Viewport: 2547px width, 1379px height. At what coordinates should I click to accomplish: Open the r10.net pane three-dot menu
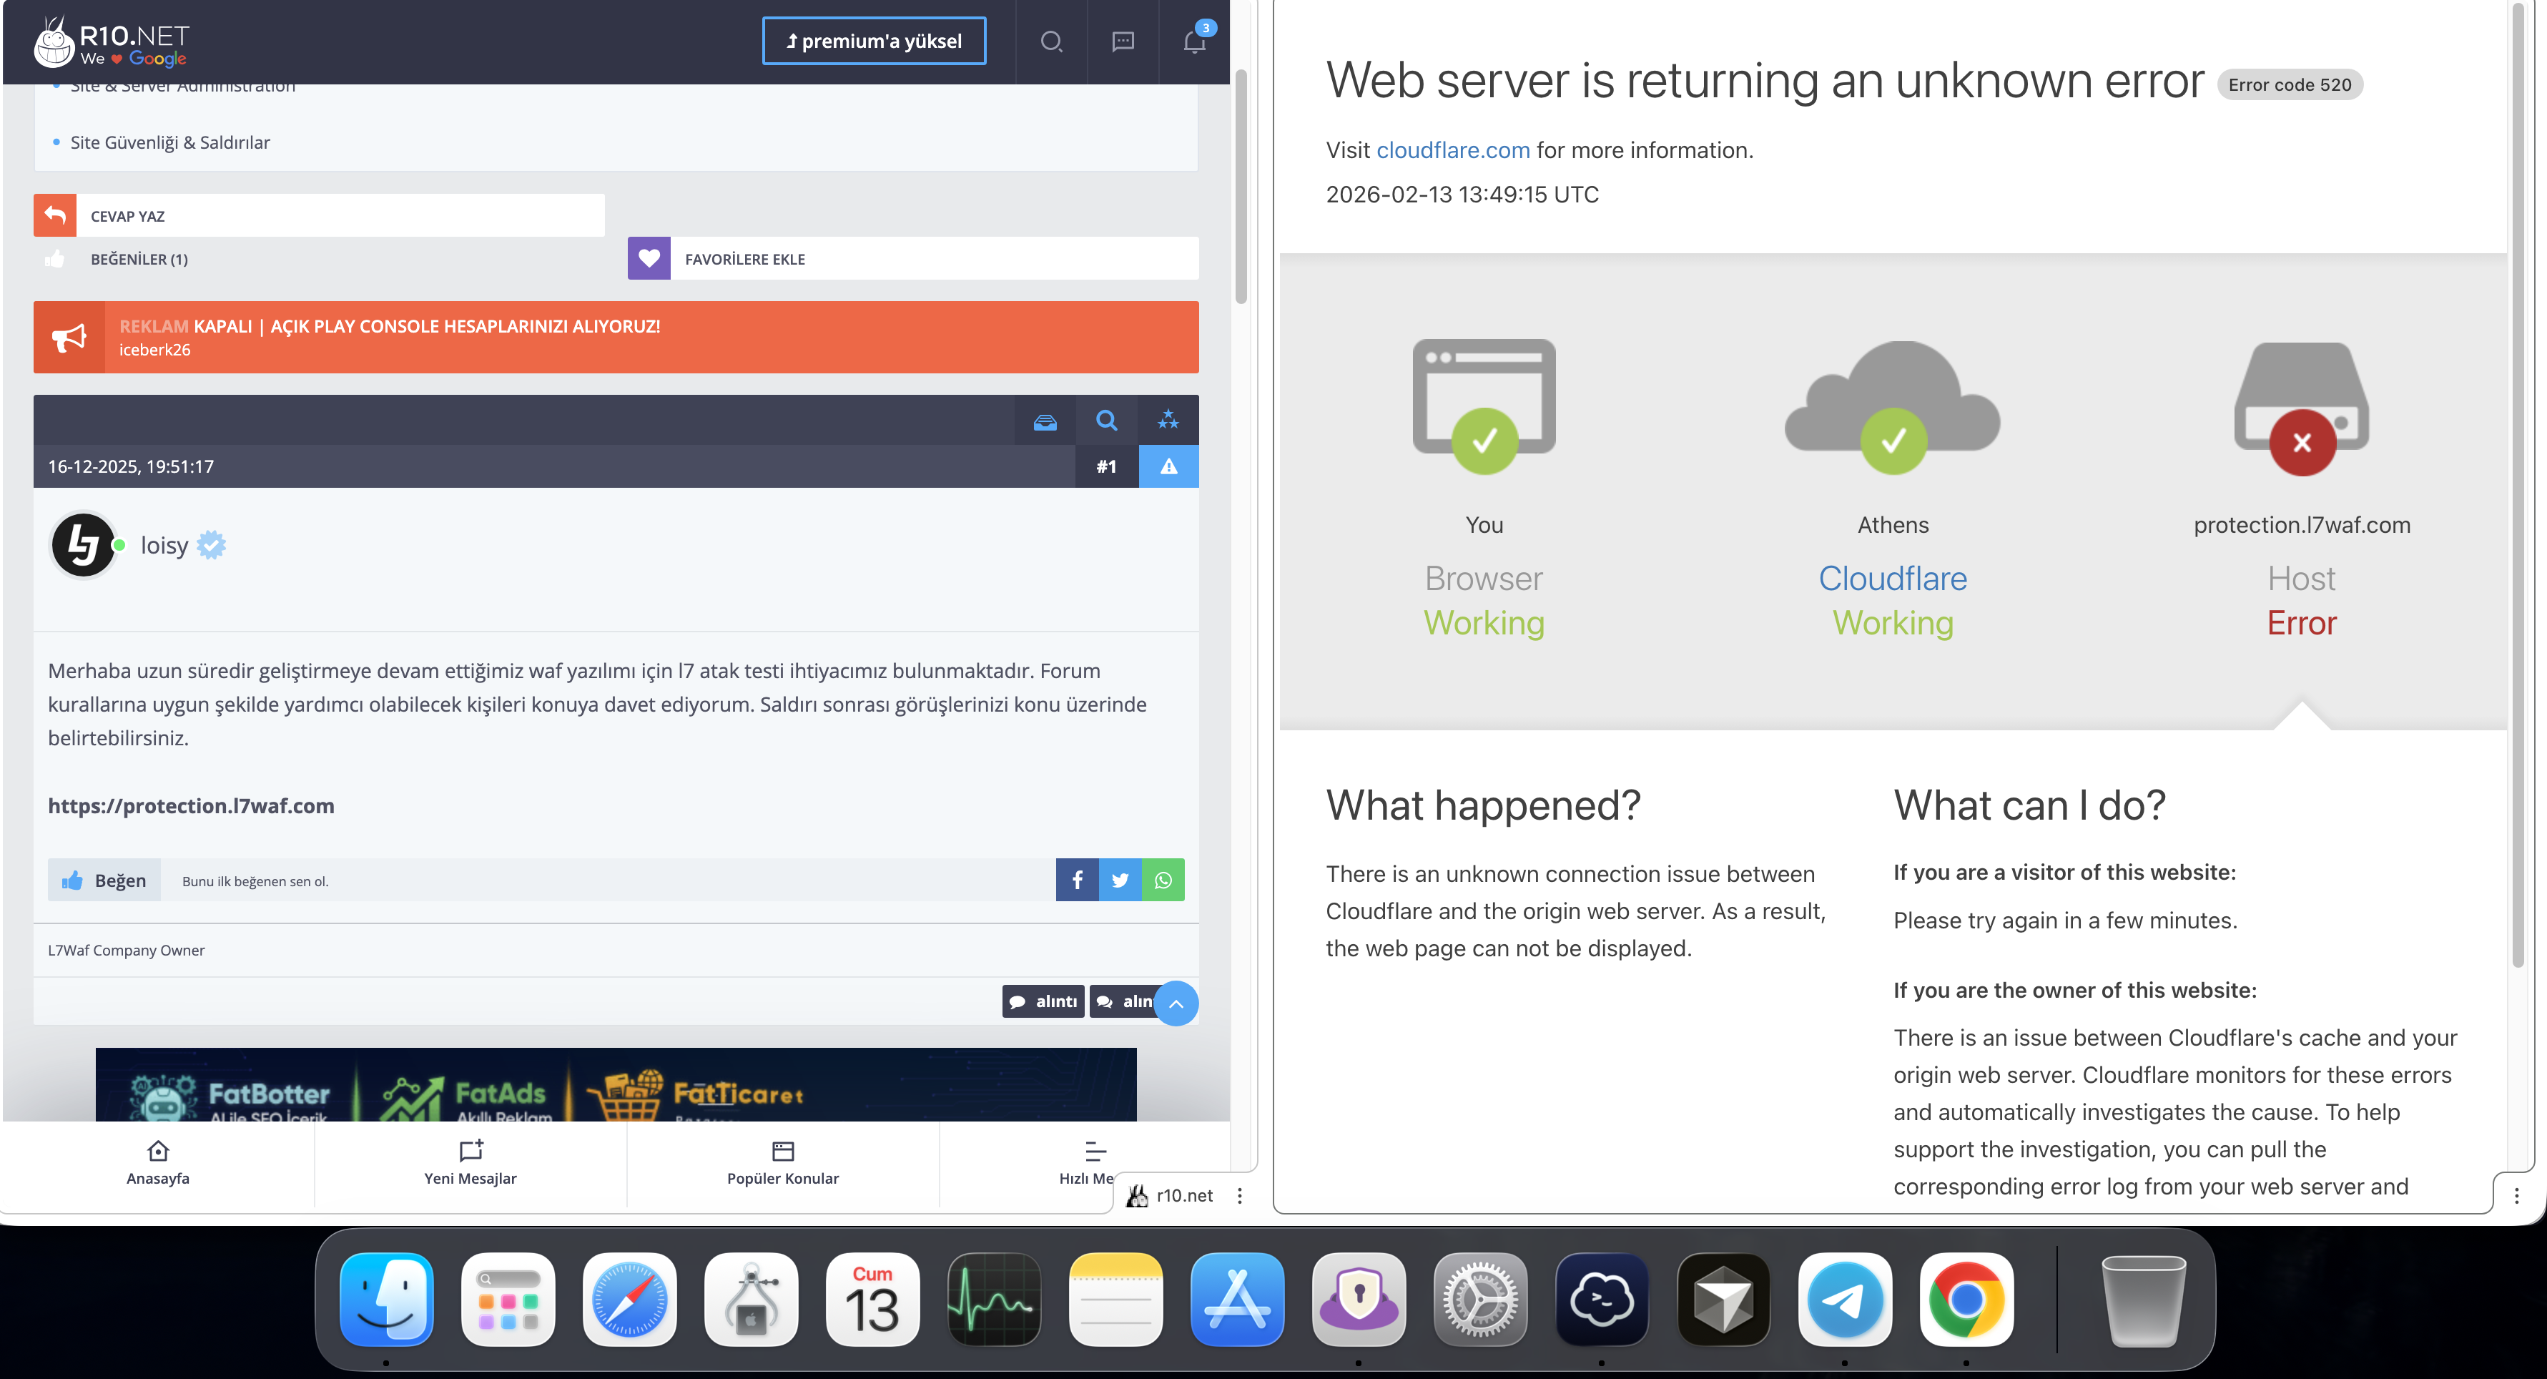pos(1240,1195)
